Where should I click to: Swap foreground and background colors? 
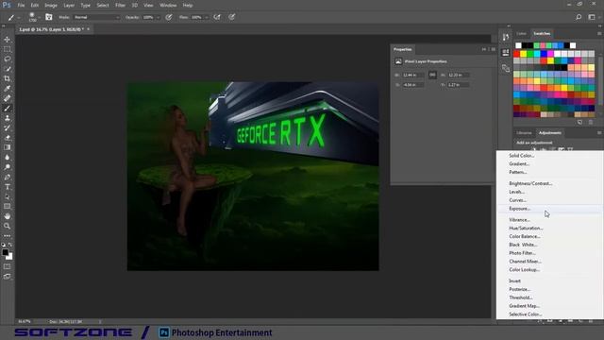coord(10,245)
